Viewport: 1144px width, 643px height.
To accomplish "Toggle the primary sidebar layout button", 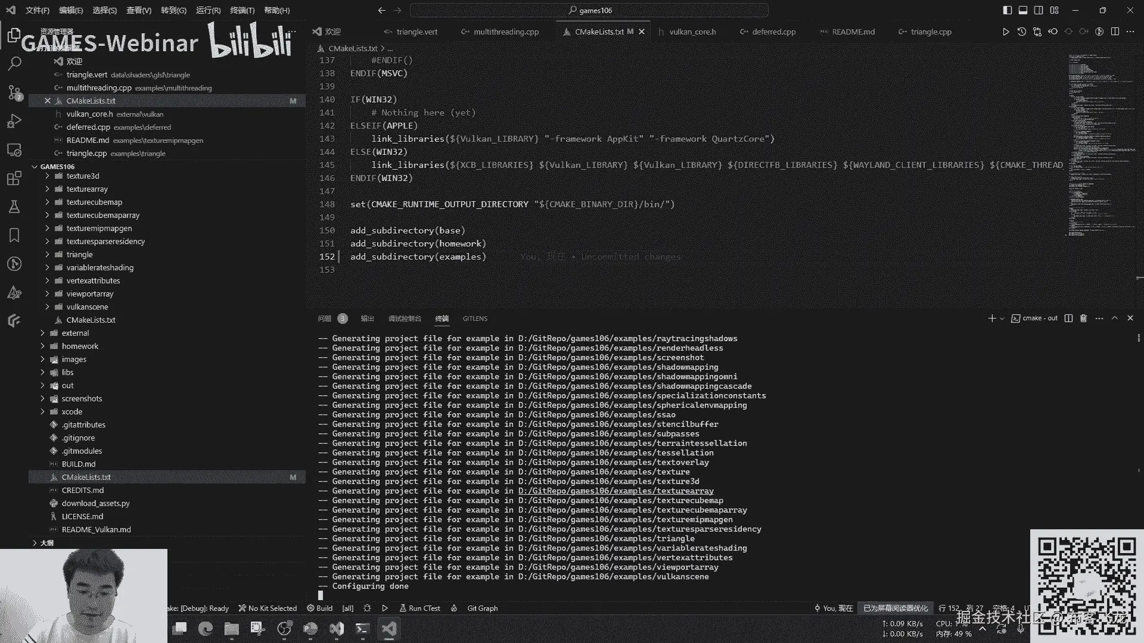I will [1007, 10].
